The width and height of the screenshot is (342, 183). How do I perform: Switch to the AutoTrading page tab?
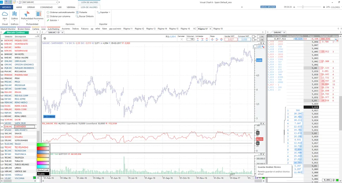[x=54, y=29]
